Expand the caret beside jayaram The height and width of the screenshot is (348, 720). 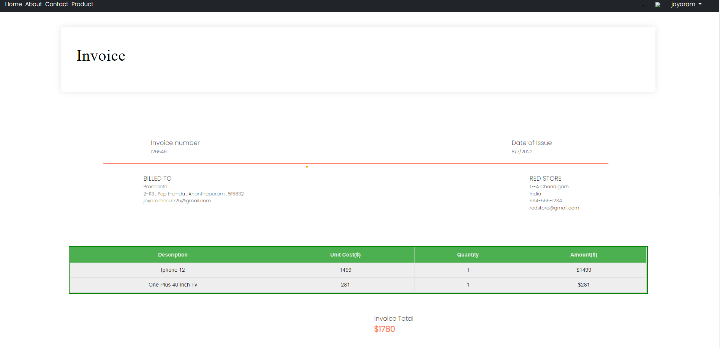pyautogui.click(x=700, y=4)
